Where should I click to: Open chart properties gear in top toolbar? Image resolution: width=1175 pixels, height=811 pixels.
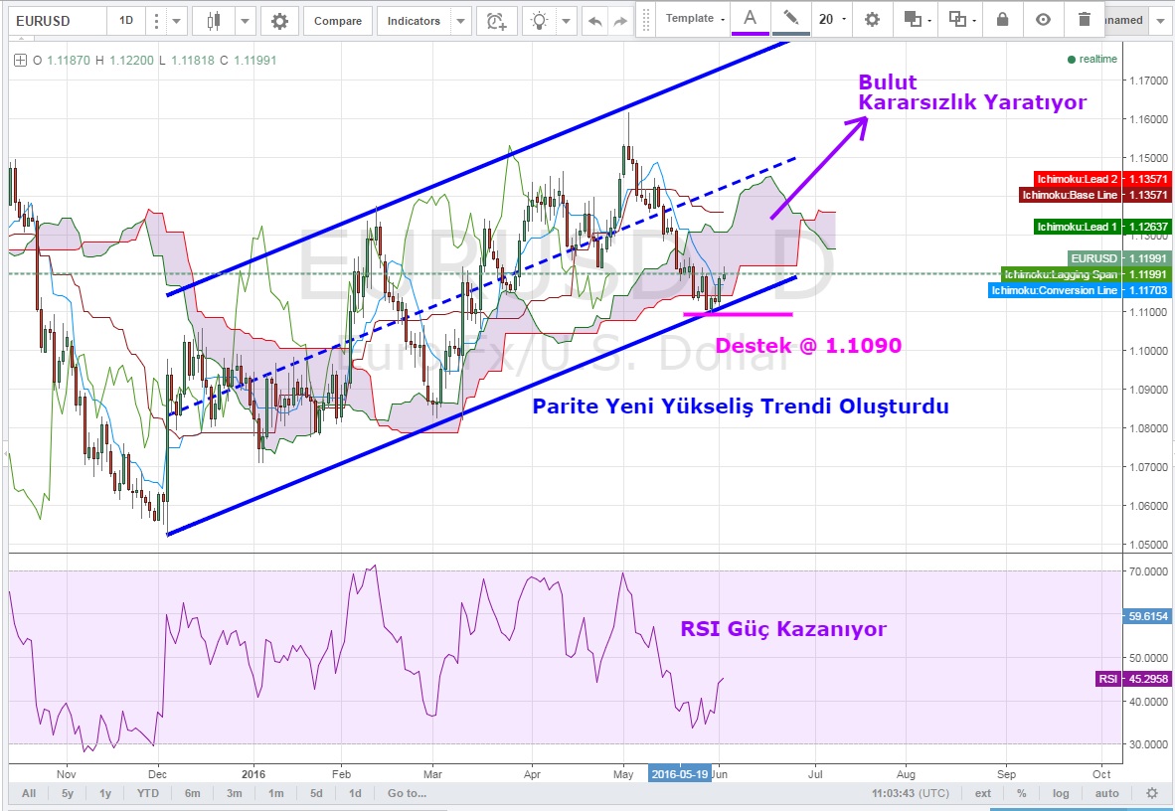pyautogui.click(x=279, y=21)
